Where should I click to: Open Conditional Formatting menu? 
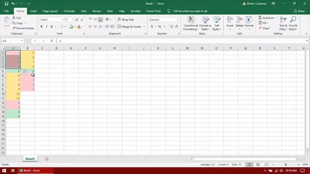190,23
